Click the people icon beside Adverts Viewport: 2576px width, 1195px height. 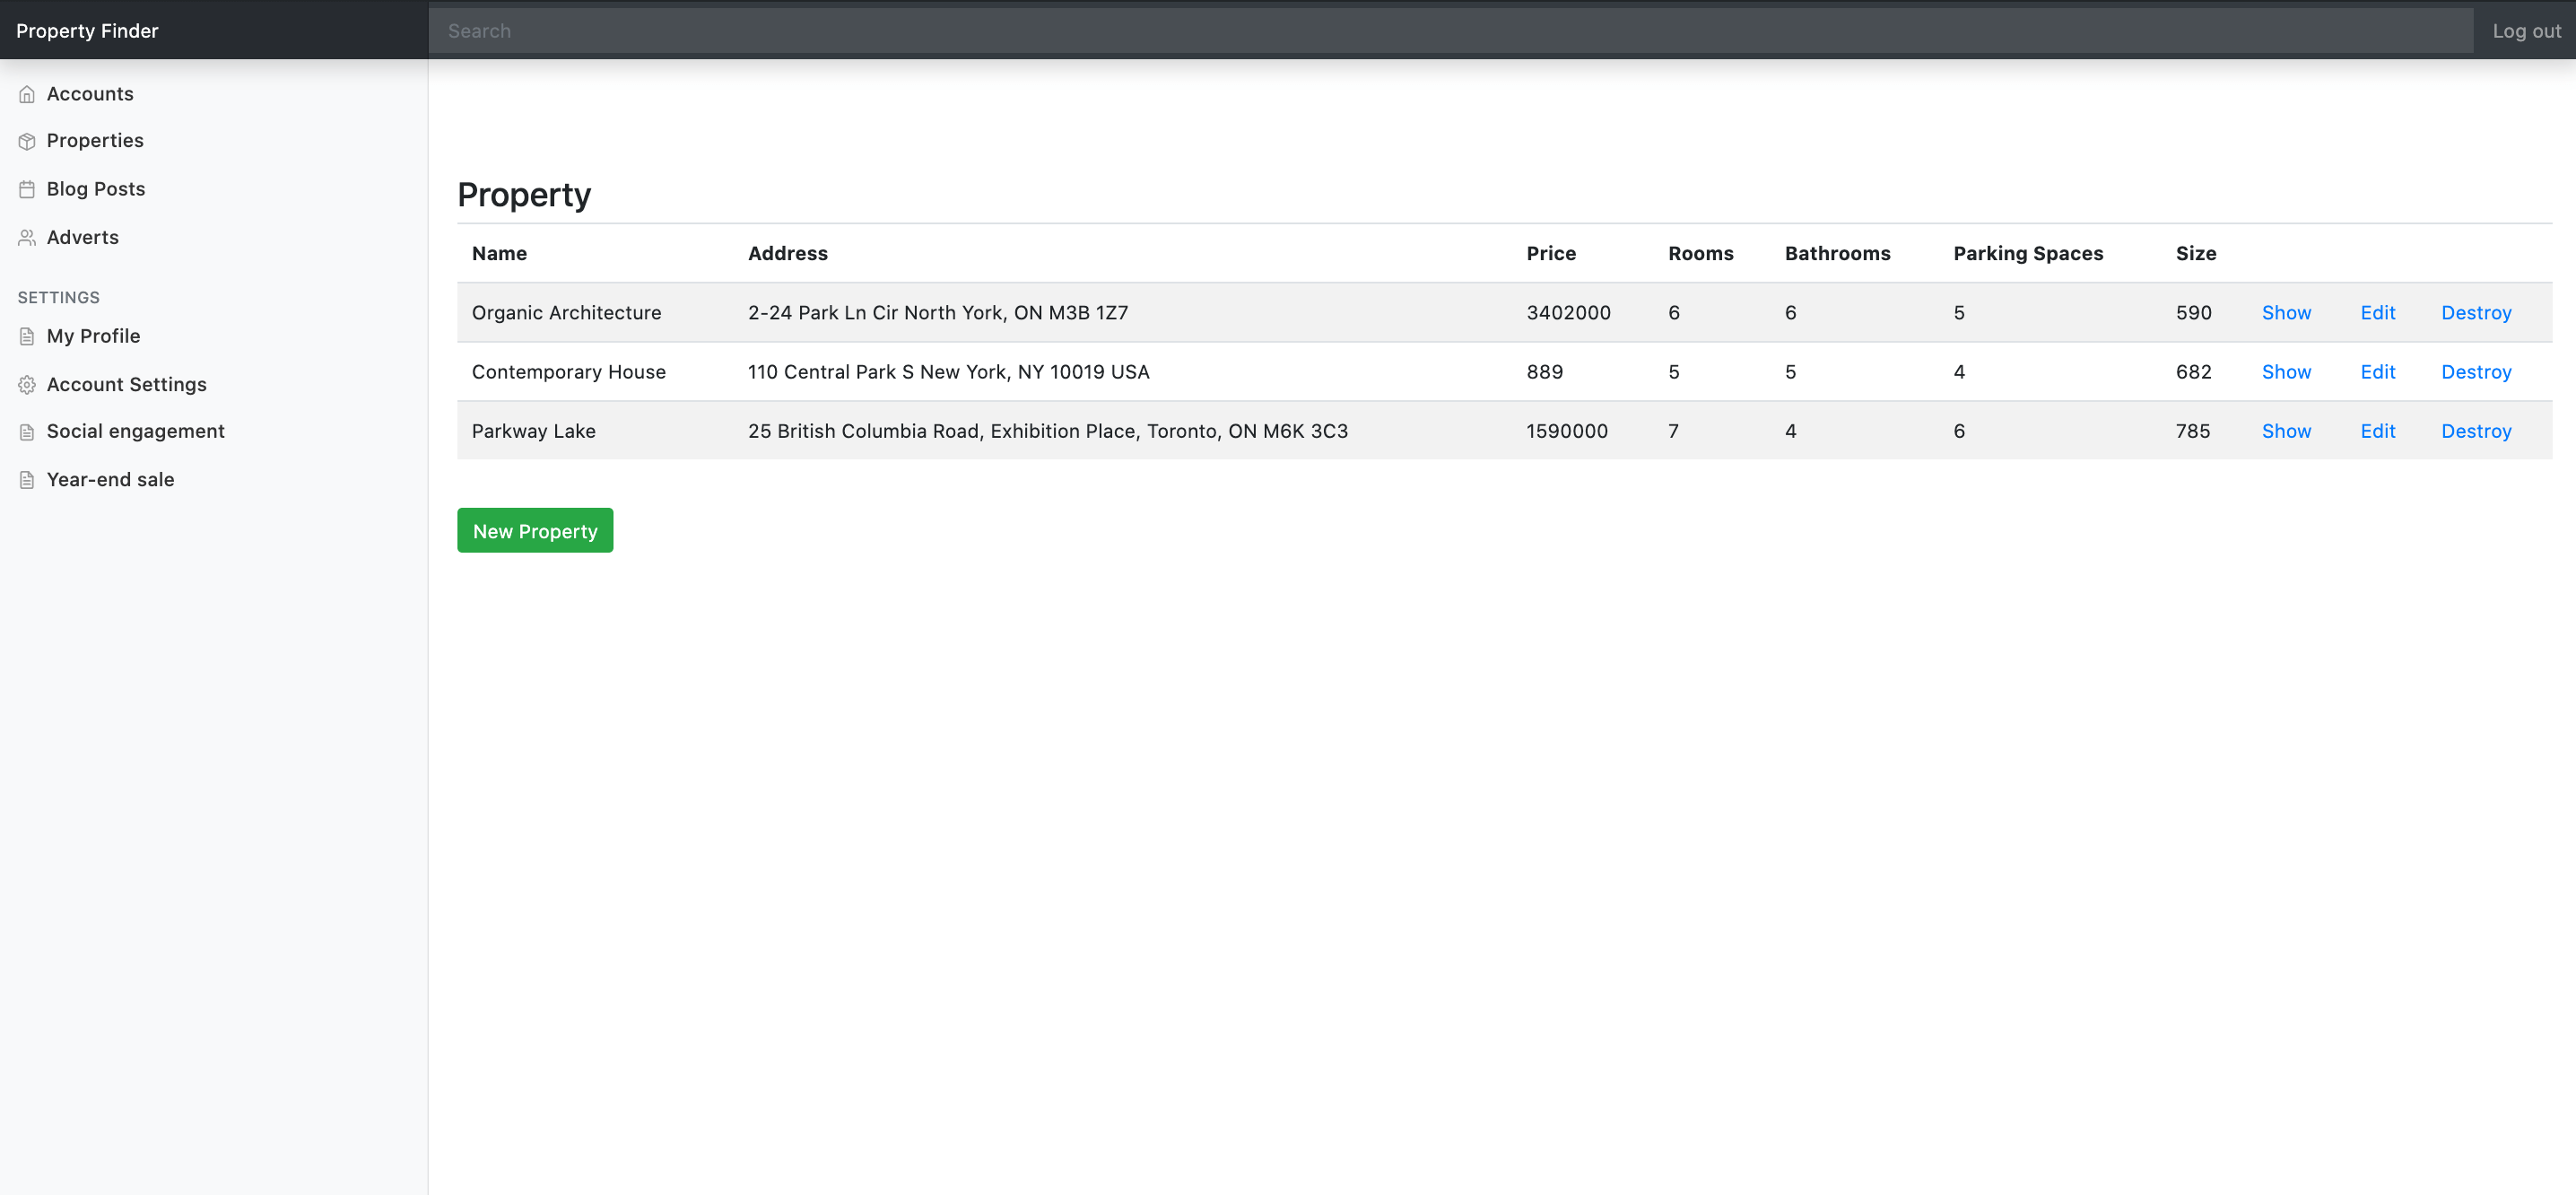click(27, 238)
